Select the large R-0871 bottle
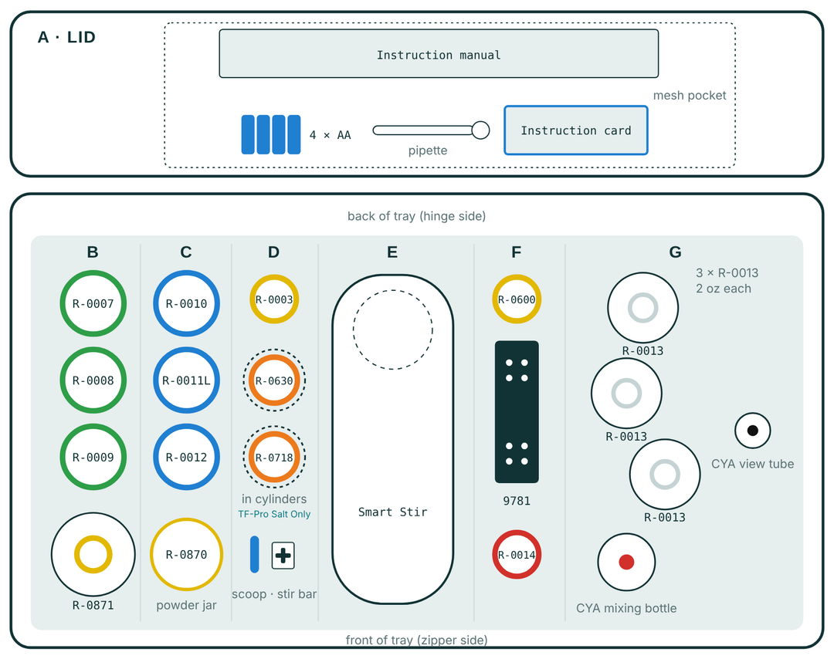Screen dimensions: 834x659 point(93,554)
